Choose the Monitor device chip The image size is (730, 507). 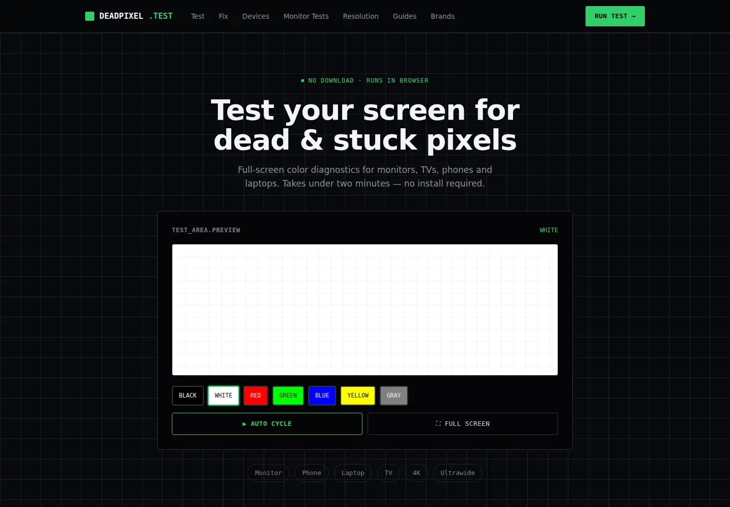[268, 473]
